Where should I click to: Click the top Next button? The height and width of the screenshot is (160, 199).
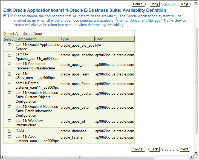(x=185, y=4)
